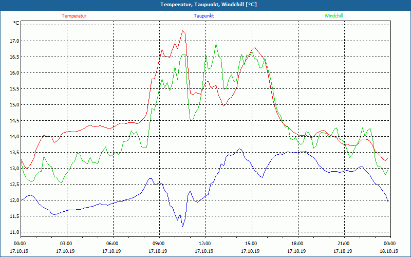Click the "11,0" y-axis value
Image resolution: width=411 pixels, height=257 pixels.
[x=14, y=232]
